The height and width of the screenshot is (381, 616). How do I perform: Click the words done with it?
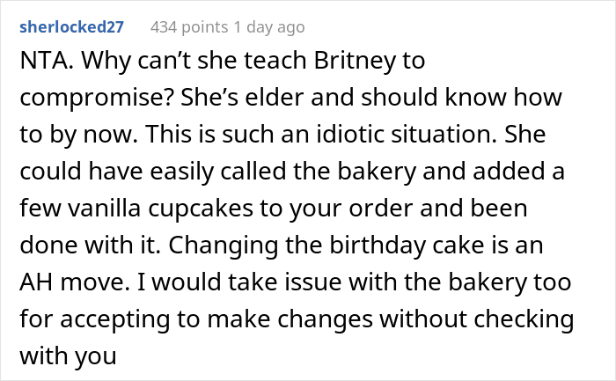[91, 245]
